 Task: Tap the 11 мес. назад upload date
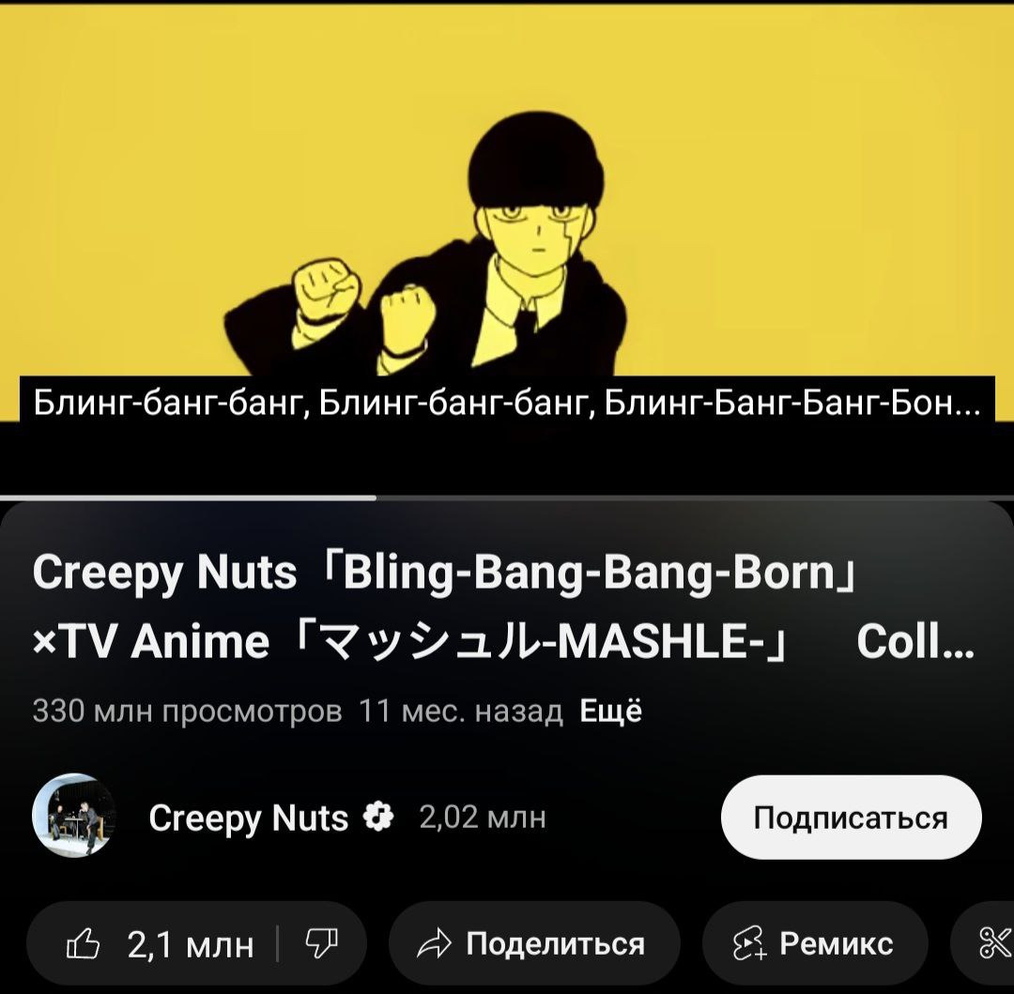[460, 711]
